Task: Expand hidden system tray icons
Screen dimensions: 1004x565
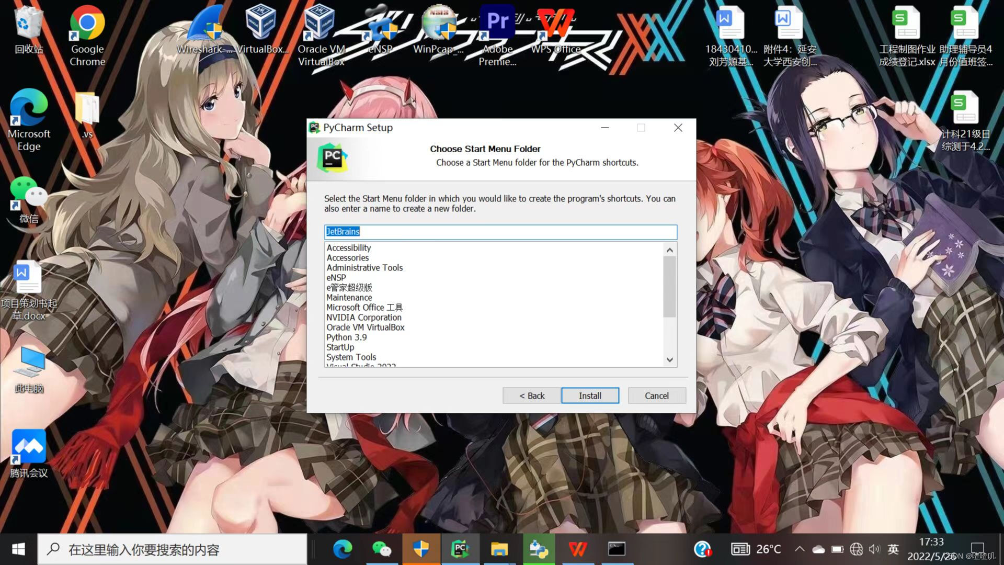Action: click(x=799, y=549)
